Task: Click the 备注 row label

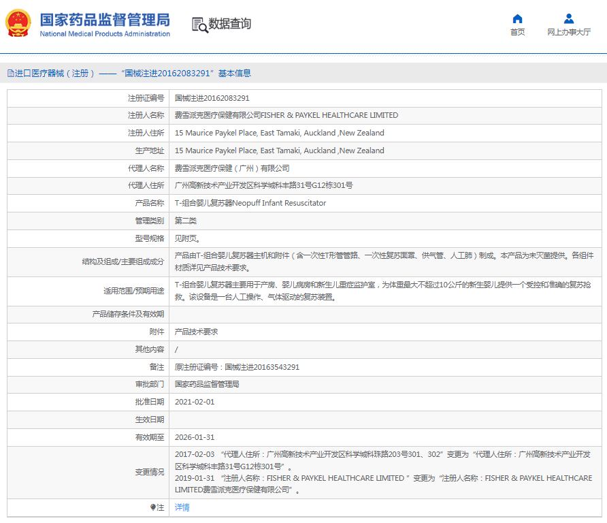Action: 157,367
